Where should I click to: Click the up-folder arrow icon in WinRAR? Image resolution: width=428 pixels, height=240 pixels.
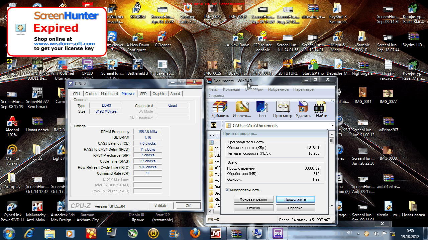213,125
